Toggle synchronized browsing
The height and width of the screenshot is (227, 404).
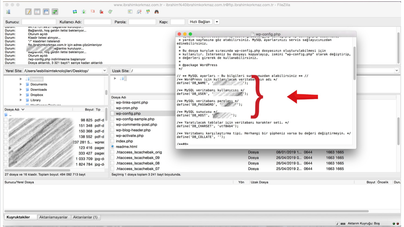coord(148,12)
